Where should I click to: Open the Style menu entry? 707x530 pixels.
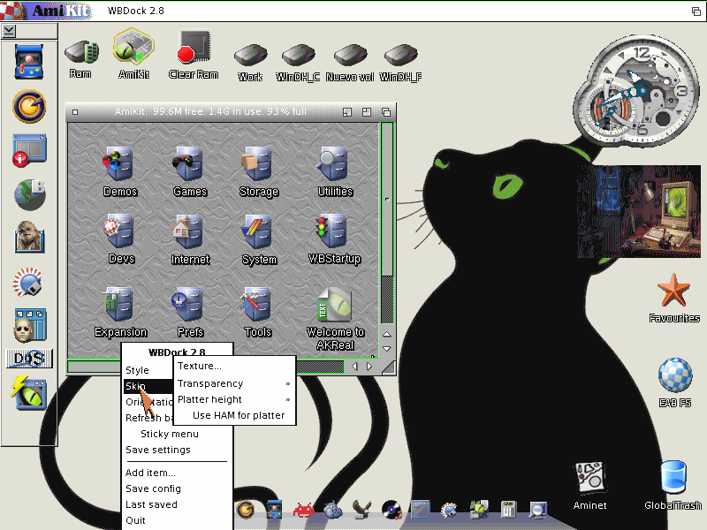click(148, 370)
